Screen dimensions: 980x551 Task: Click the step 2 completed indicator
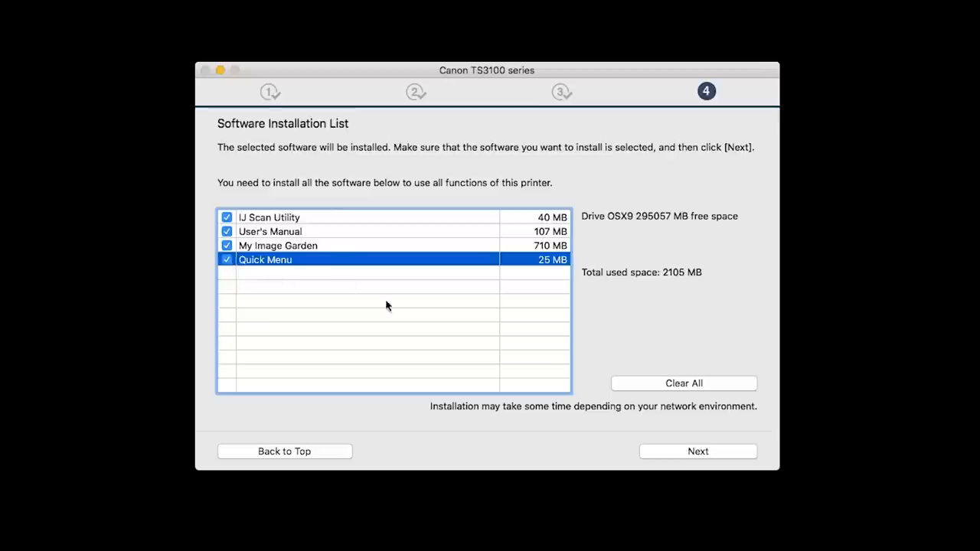[x=416, y=92]
